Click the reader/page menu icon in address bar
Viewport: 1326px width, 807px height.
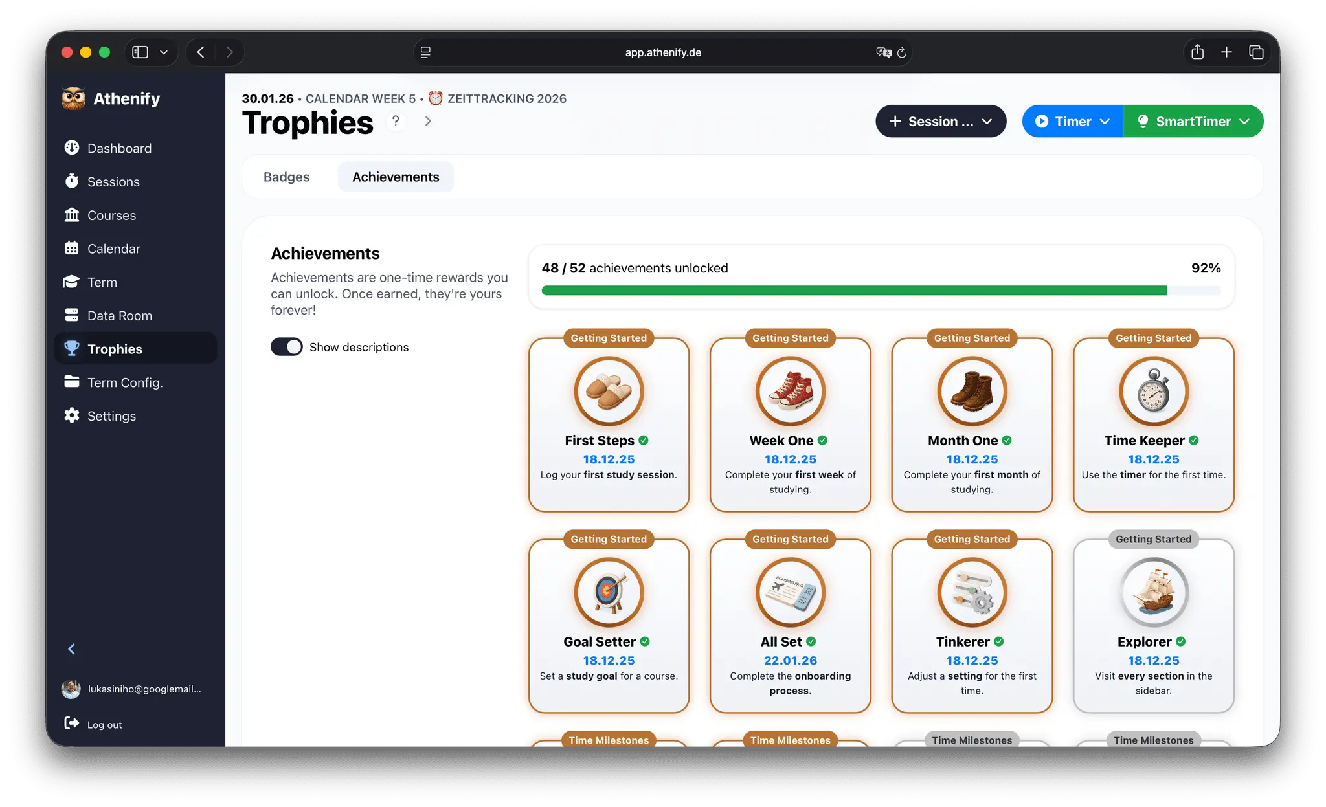pyautogui.click(x=425, y=52)
